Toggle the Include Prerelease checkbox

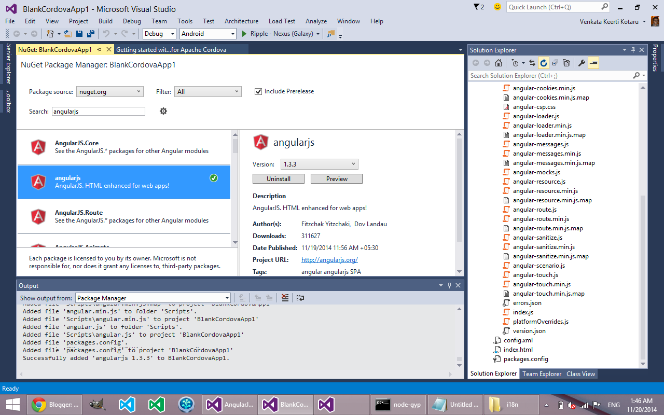(258, 91)
